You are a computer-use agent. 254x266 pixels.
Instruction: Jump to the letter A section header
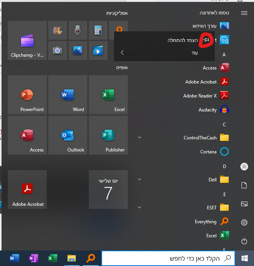point(224,55)
